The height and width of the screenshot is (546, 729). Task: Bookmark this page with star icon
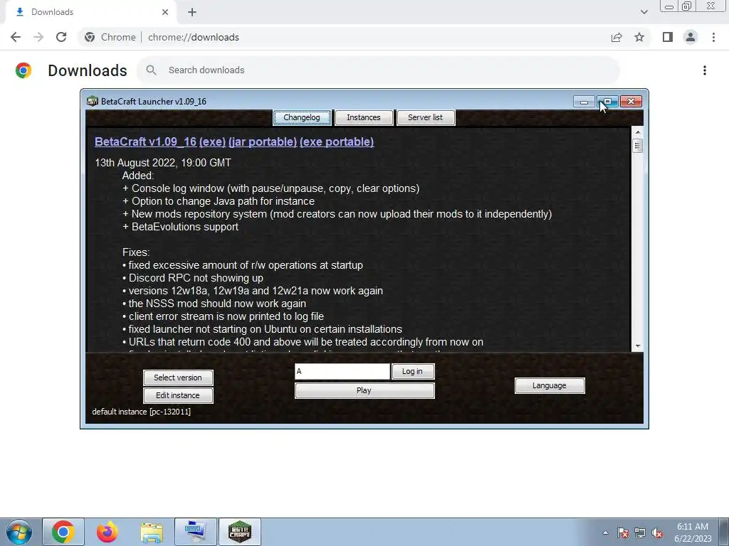click(x=639, y=37)
